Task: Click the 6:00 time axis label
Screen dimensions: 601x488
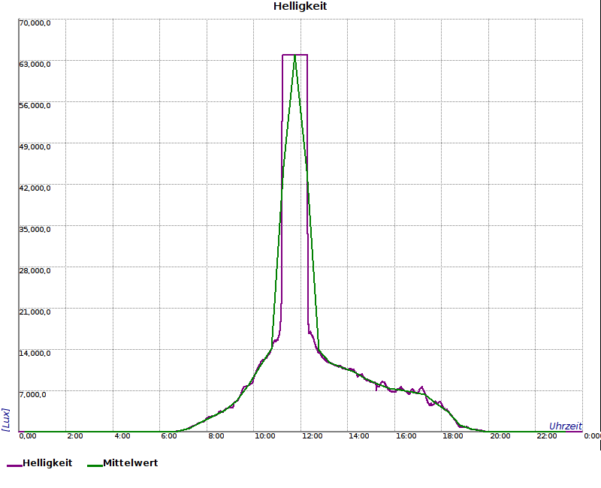Action: coord(169,436)
